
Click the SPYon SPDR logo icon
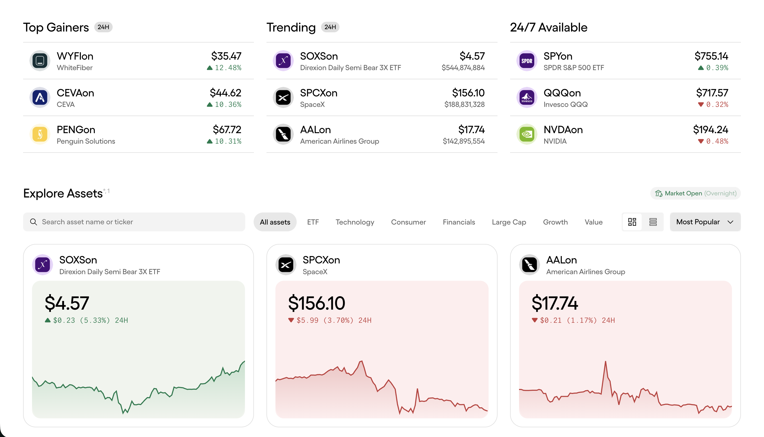pyautogui.click(x=527, y=61)
